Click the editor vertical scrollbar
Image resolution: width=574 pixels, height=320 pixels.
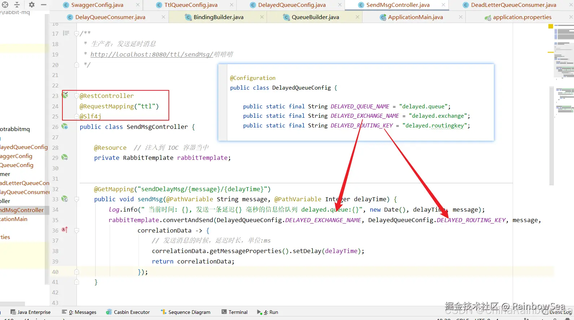tap(551, 136)
